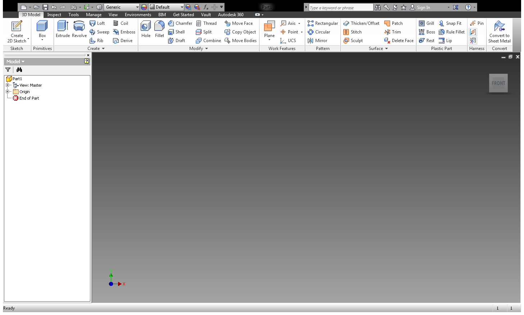
Task: Click the color wheel appearance icon
Action: click(144, 7)
